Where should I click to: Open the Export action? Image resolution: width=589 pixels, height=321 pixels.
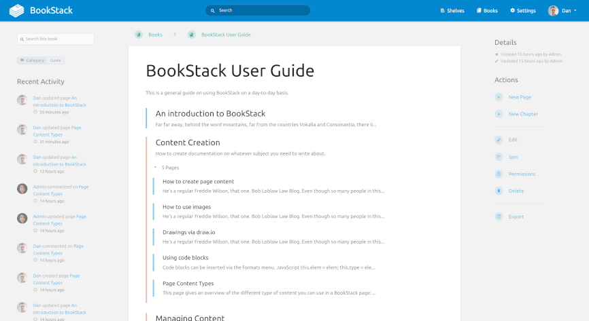pos(516,216)
